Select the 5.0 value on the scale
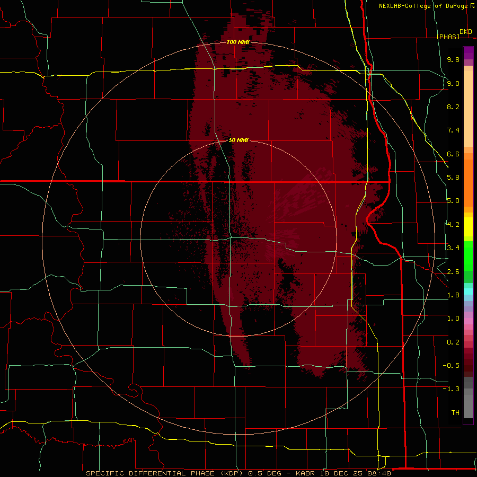The height and width of the screenshot is (477, 477). 453,201
